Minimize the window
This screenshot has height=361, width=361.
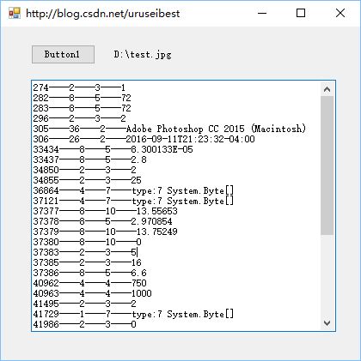click(262, 13)
